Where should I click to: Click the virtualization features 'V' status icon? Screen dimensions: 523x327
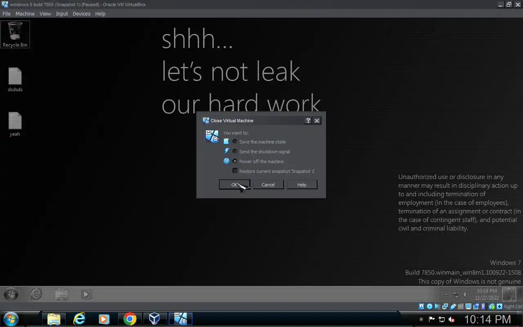pyautogui.click(x=483, y=307)
